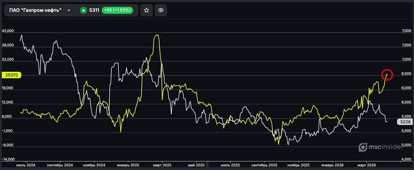
Task: Click the mscinsider logo icon
Action: pos(363,147)
